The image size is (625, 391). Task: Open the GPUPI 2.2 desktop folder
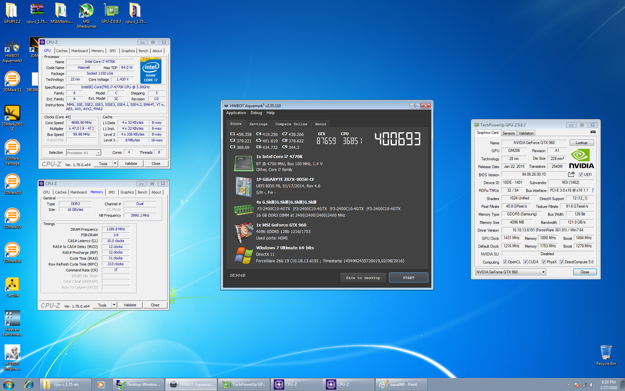click(x=12, y=13)
